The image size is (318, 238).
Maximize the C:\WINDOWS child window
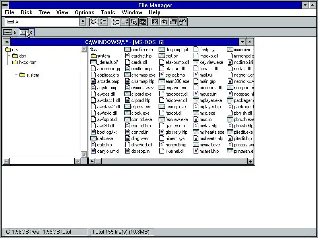(x=250, y=42)
